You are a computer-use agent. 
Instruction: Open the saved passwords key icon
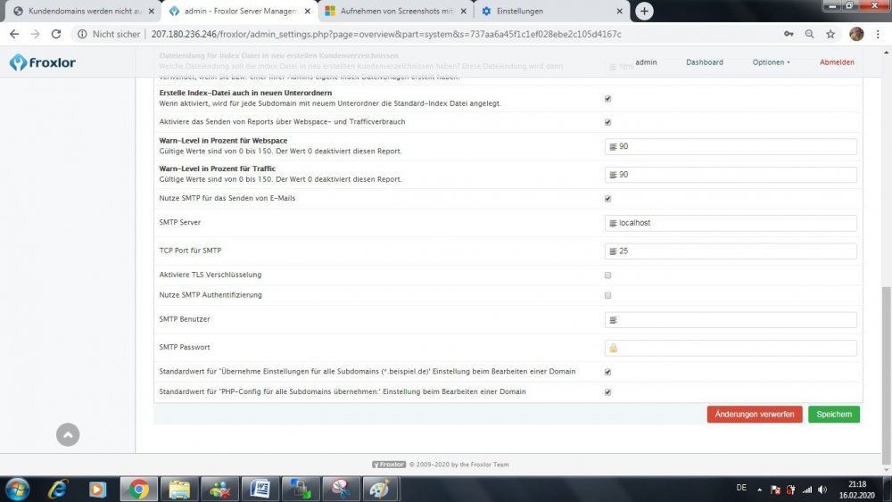click(x=788, y=34)
